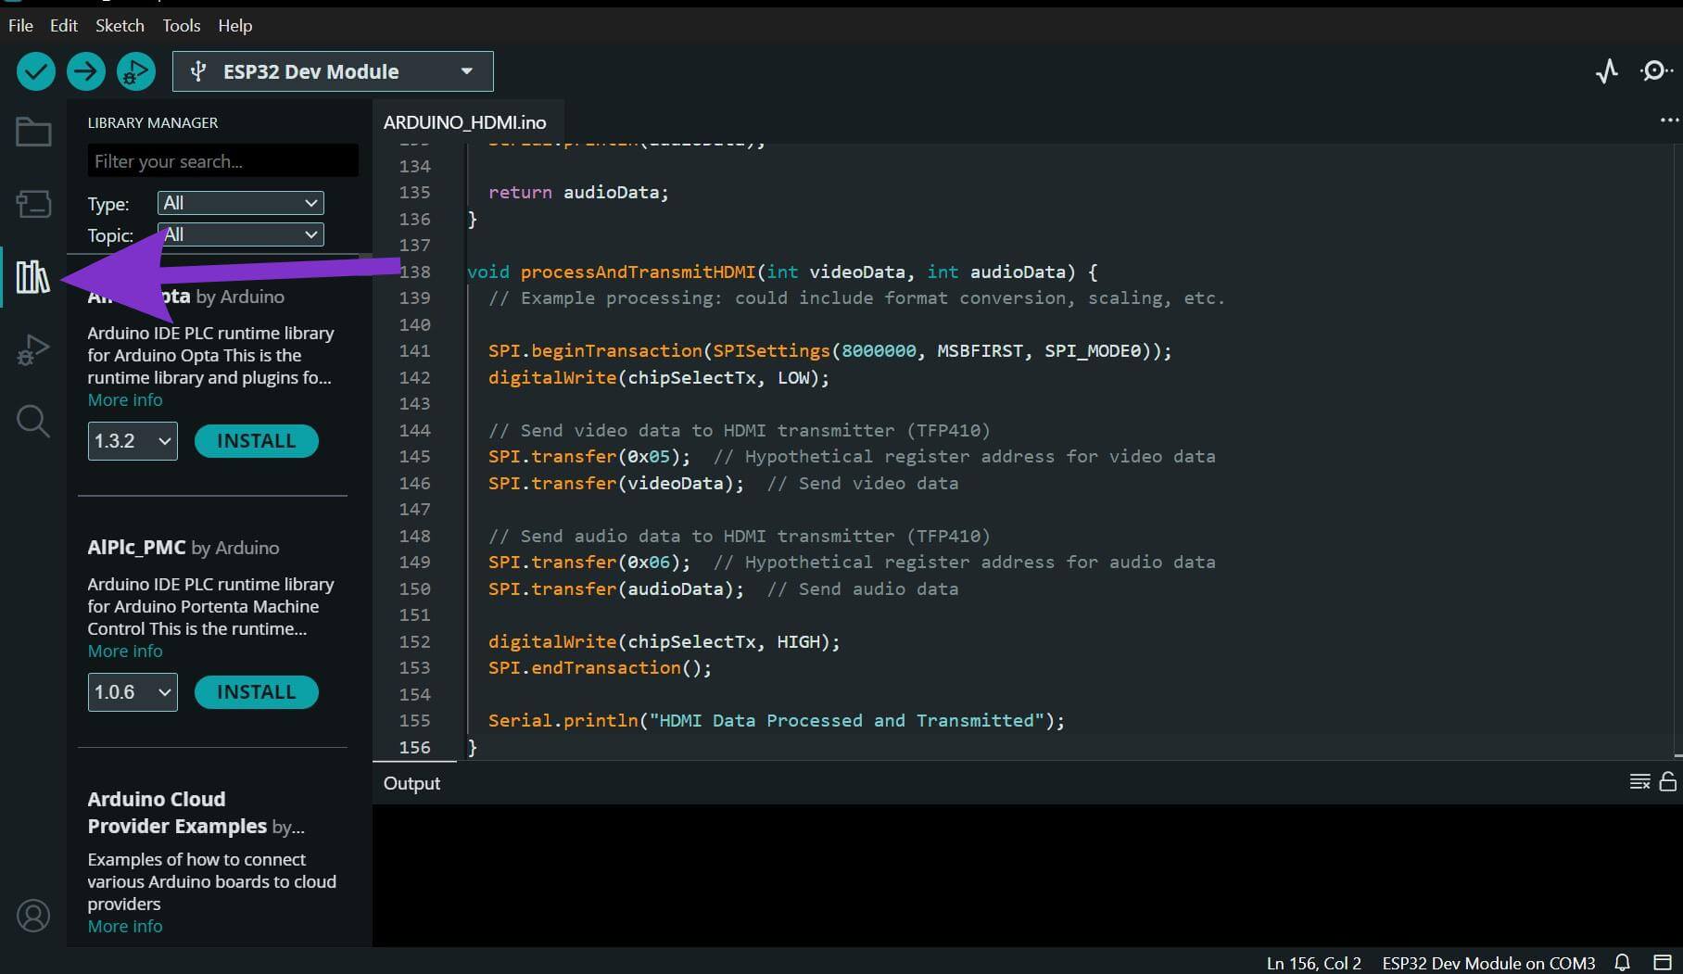The height and width of the screenshot is (974, 1683).
Task: Open notifications bell in status bar
Action: pos(1622,963)
